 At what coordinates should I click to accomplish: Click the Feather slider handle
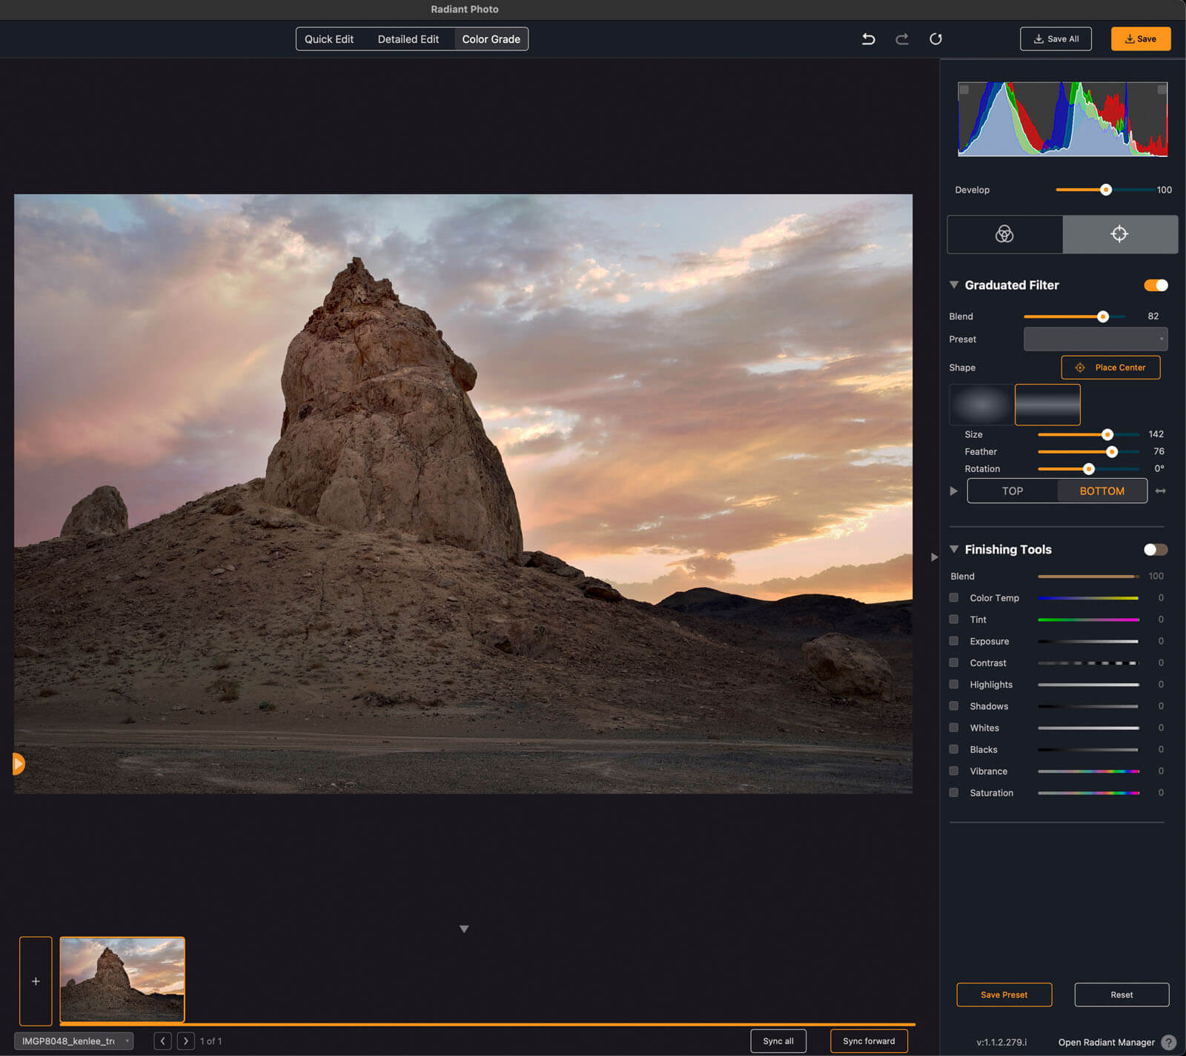point(1111,452)
